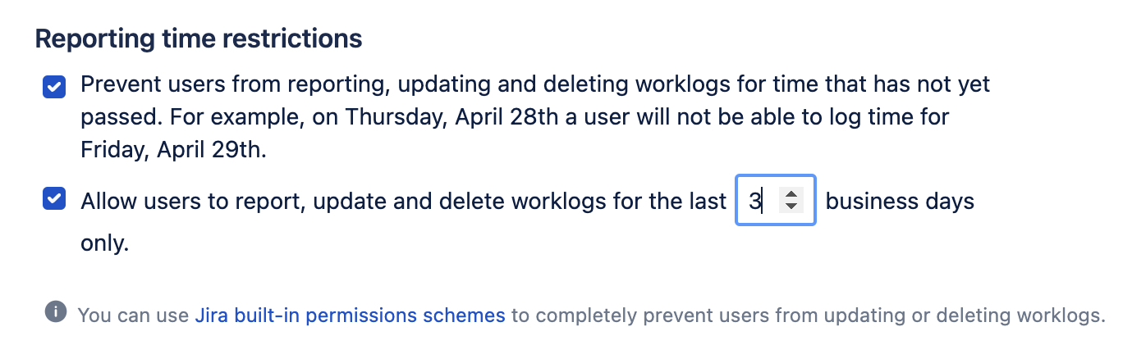Viewport: 1132px width, 354px height.
Task: Open the Jira built-in permissions schemes link
Action: tap(350, 315)
